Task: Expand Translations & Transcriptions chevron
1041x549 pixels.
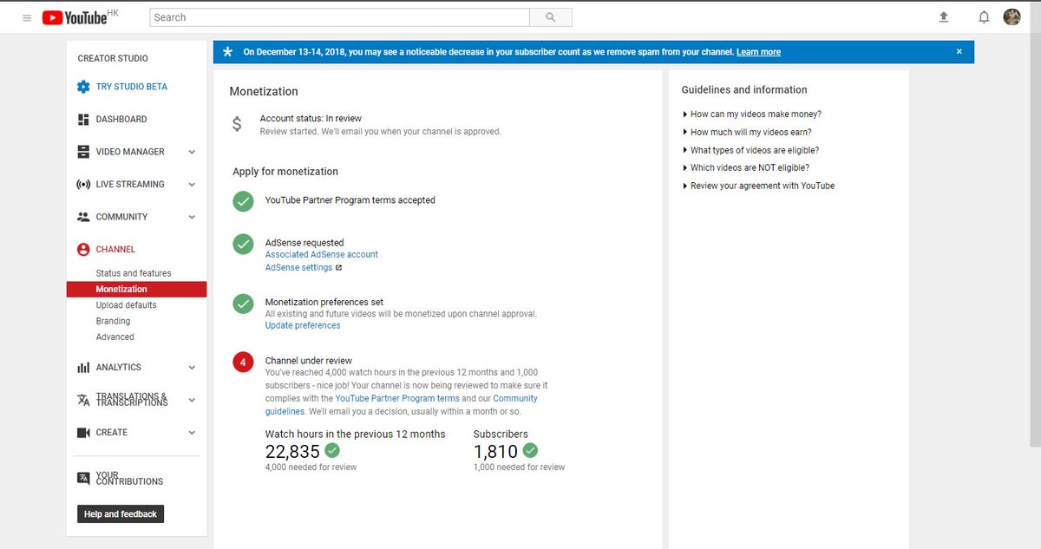Action: tap(192, 400)
